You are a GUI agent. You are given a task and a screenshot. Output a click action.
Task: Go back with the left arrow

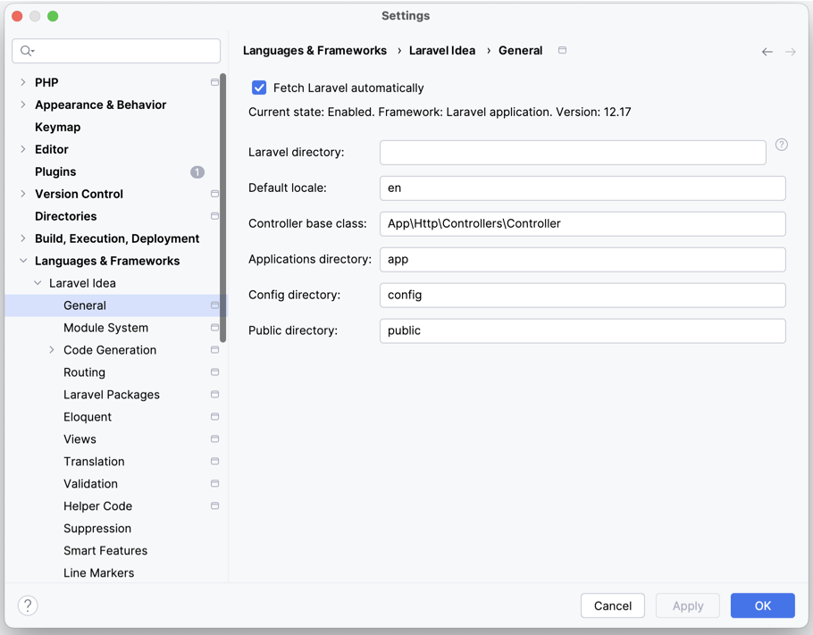pos(767,52)
